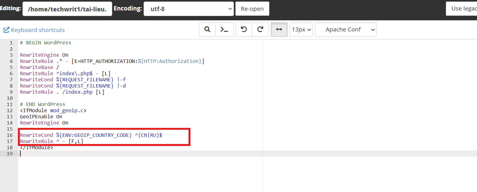Toggle line wrap with double-arrow button
The width and height of the screenshot is (477, 192).
point(279,30)
